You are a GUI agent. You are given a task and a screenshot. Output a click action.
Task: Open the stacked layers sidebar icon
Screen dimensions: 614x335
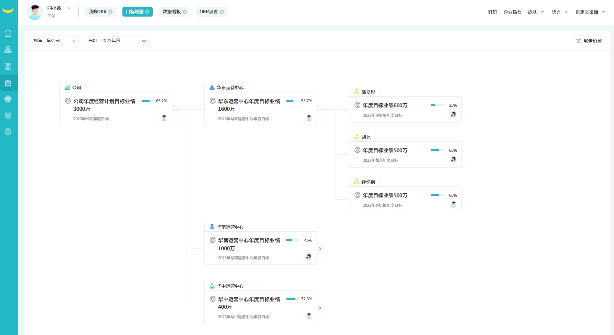point(8,115)
